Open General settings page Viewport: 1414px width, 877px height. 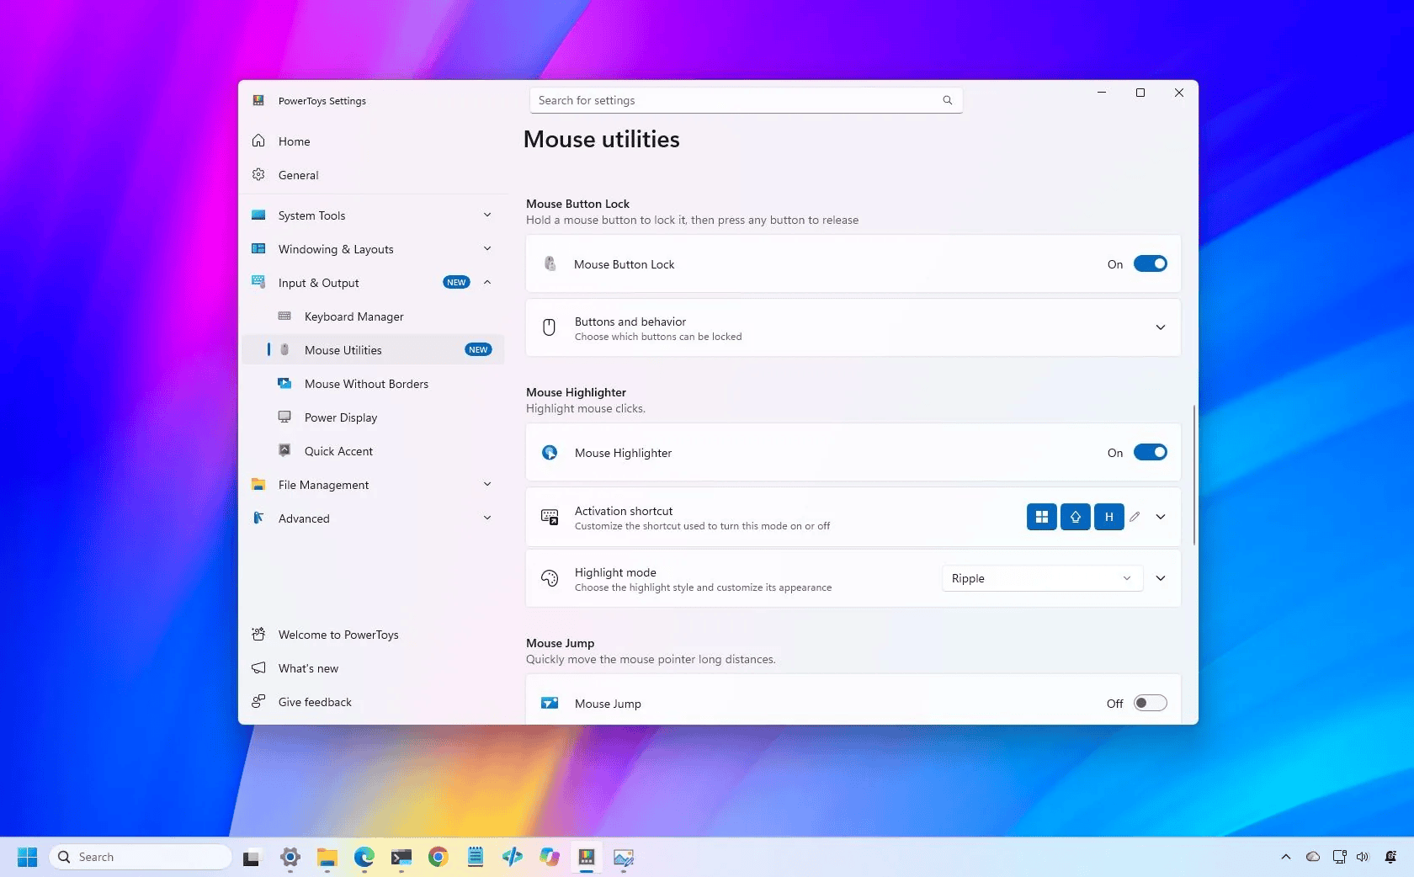tap(373, 175)
